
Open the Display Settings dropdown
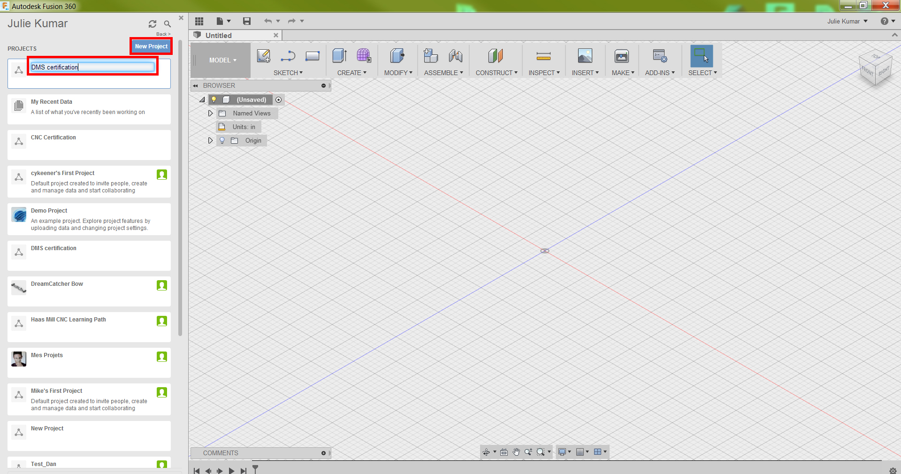564,452
